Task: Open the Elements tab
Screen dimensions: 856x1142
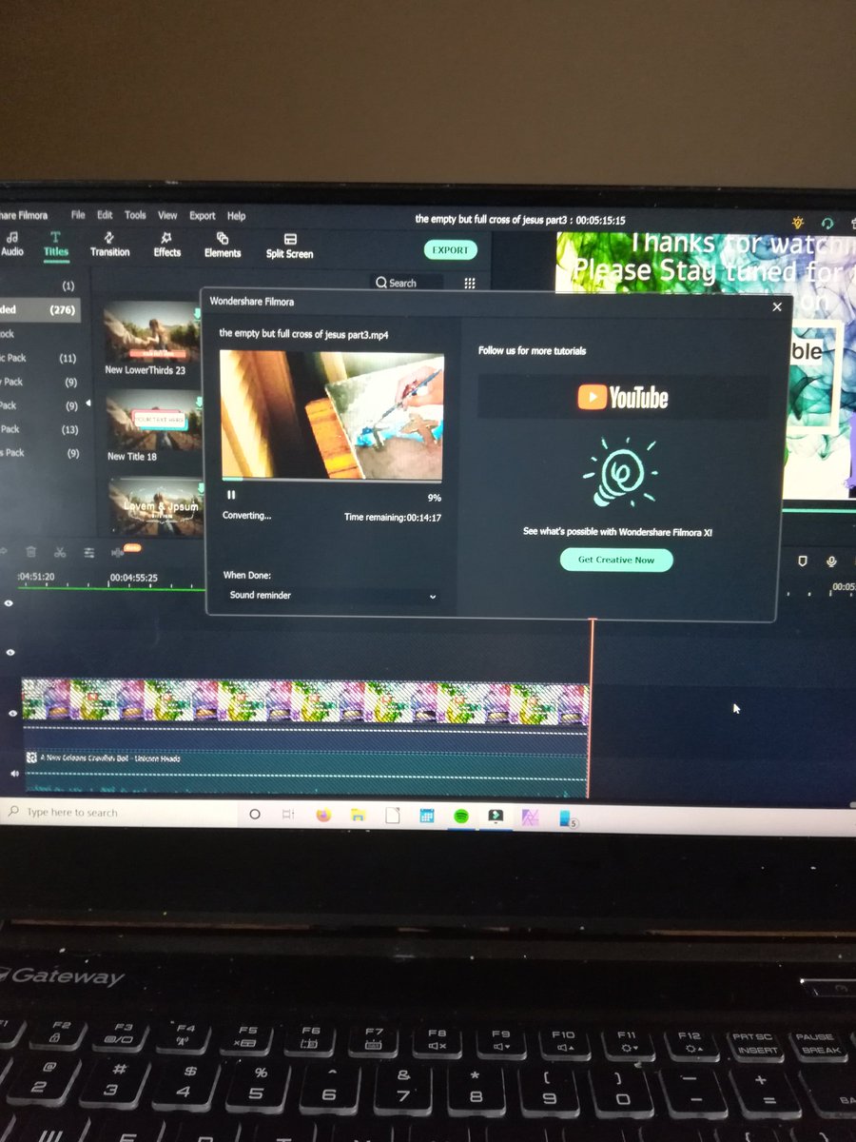Action: [223, 246]
